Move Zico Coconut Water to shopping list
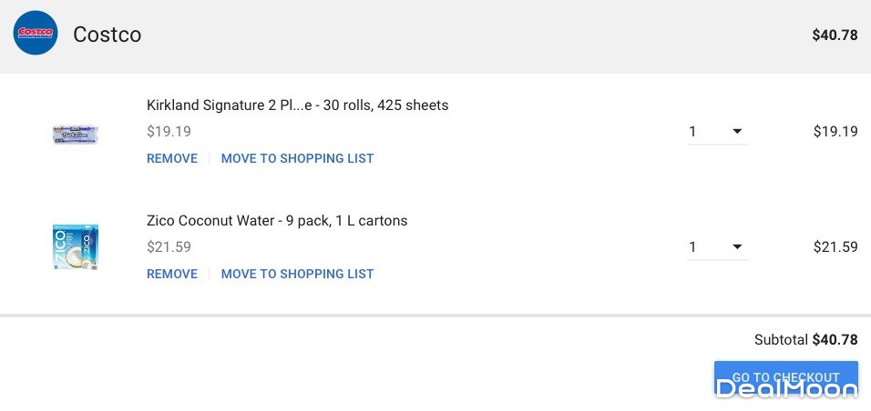The width and height of the screenshot is (871, 411). (x=297, y=274)
